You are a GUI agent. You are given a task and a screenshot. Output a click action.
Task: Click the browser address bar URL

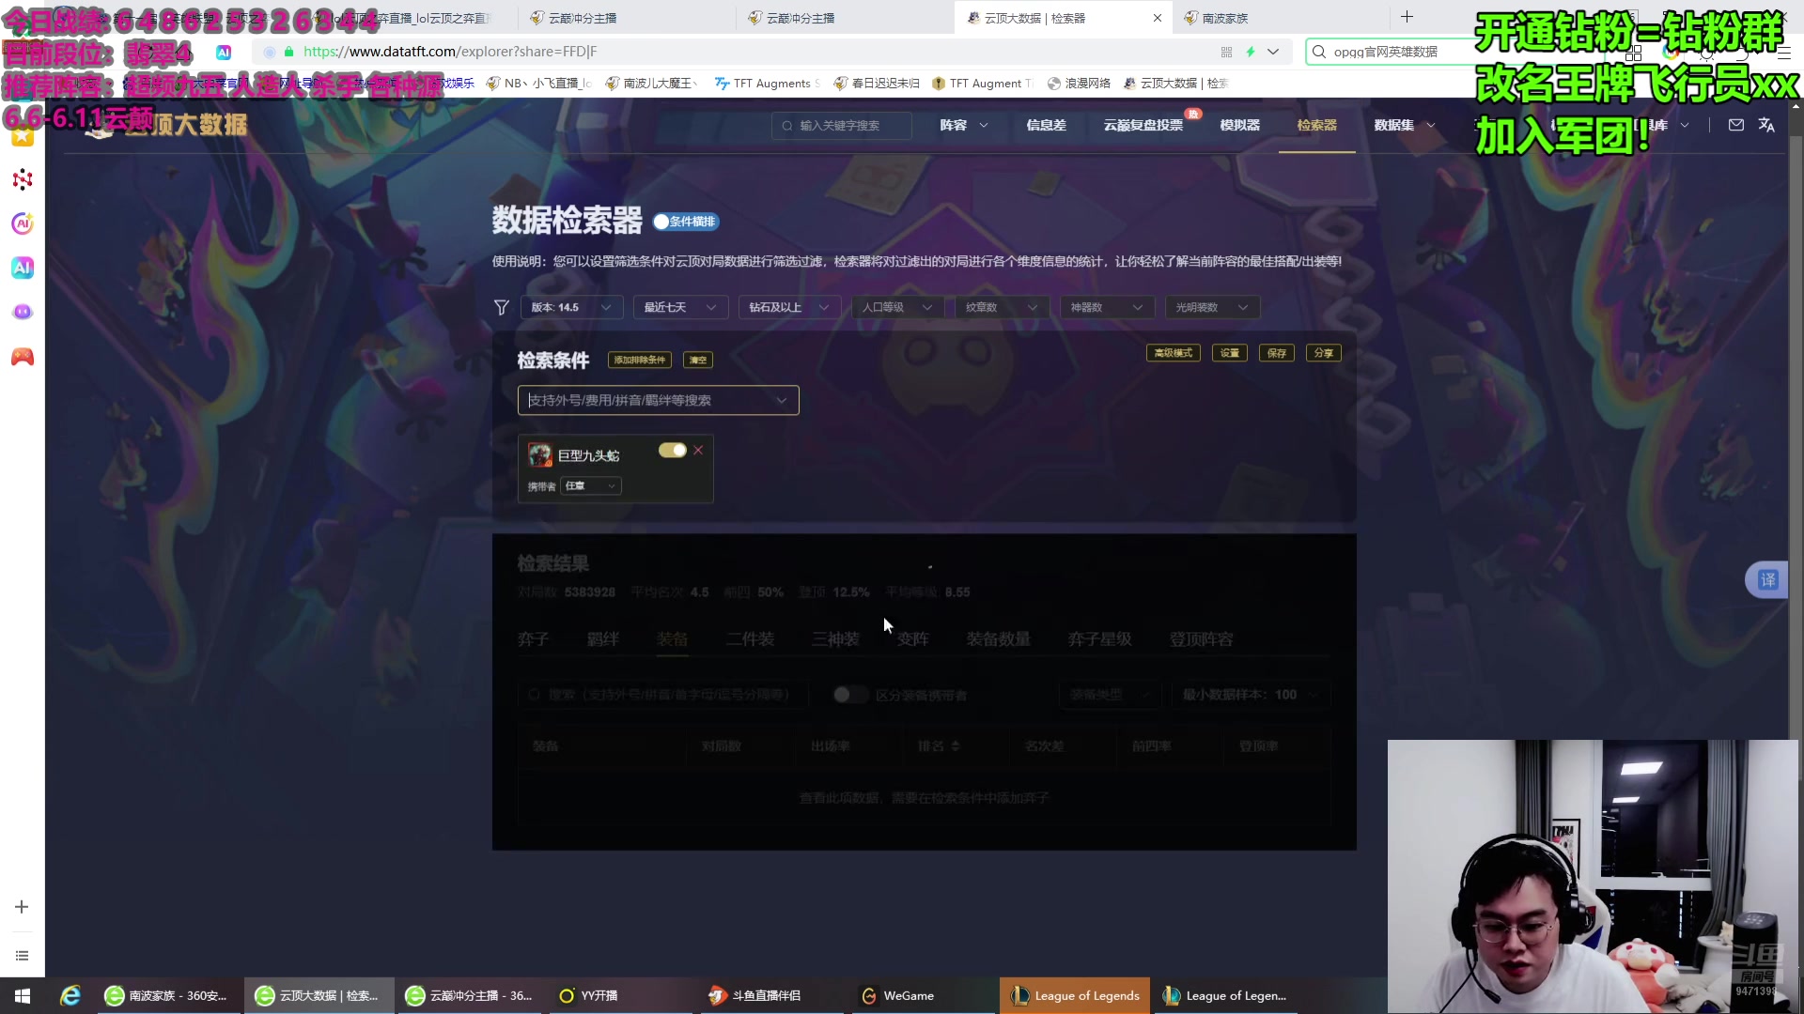(x=450, y=52)
